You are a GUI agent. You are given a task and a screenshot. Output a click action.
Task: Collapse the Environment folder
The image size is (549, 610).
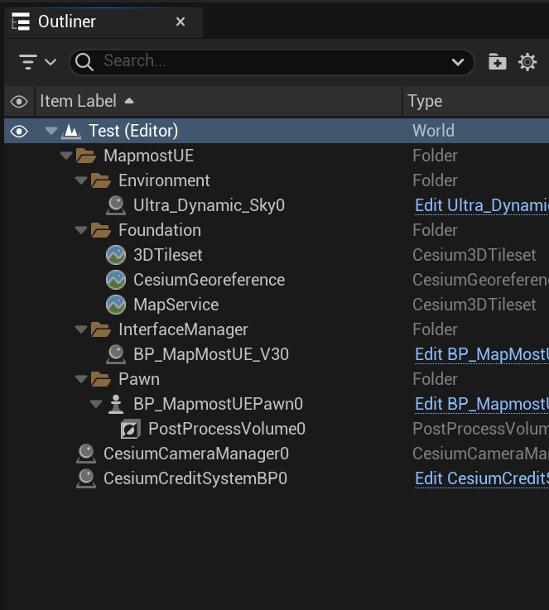click(x=81, y=180)
